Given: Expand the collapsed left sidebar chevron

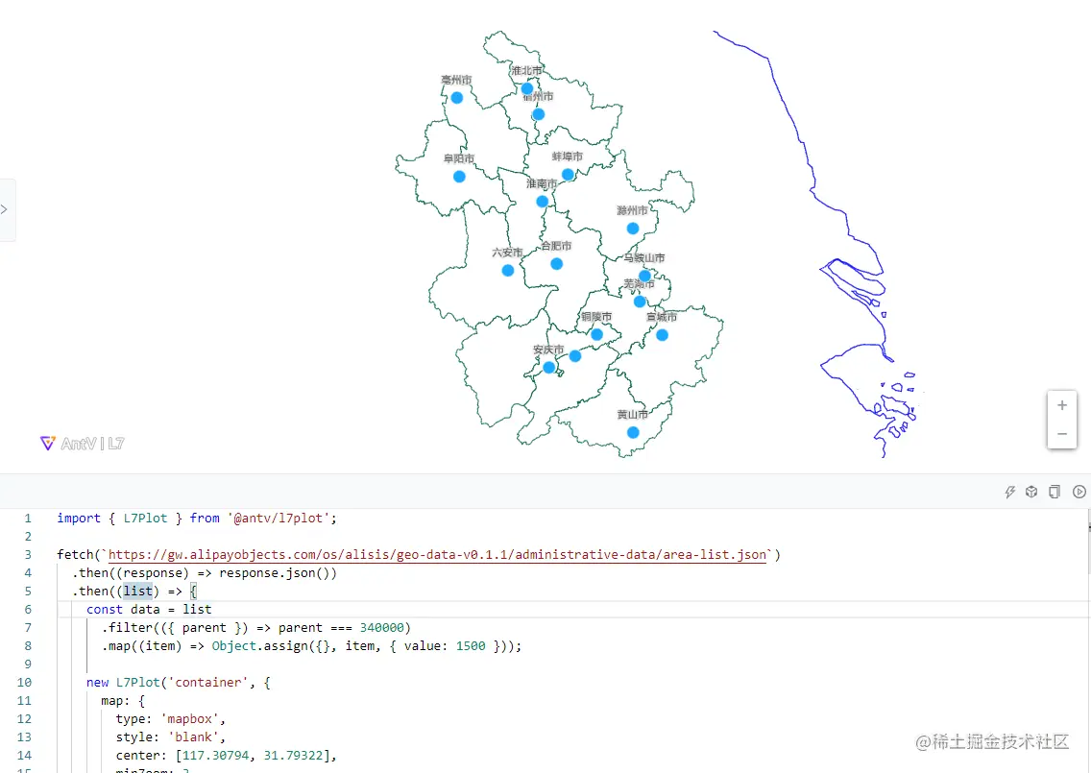Looking at the screenshot, I should (5, 209).
